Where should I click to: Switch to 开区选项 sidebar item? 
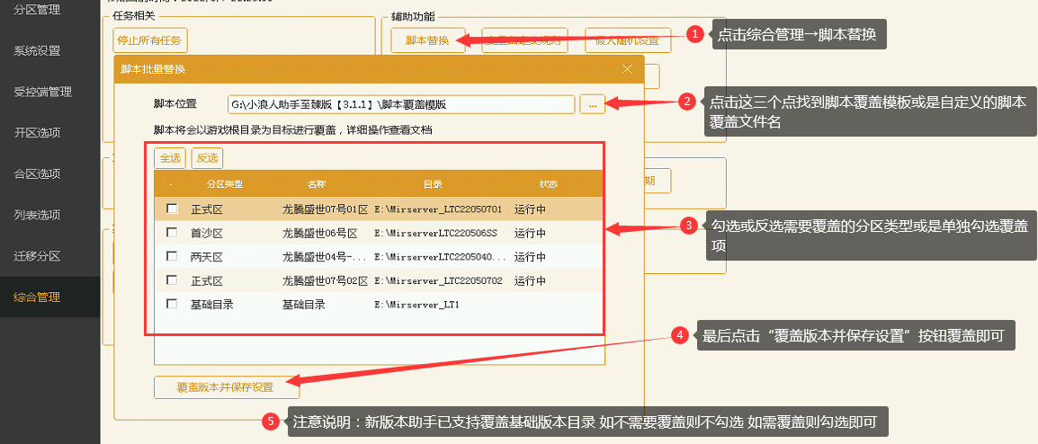click(37, 133)
